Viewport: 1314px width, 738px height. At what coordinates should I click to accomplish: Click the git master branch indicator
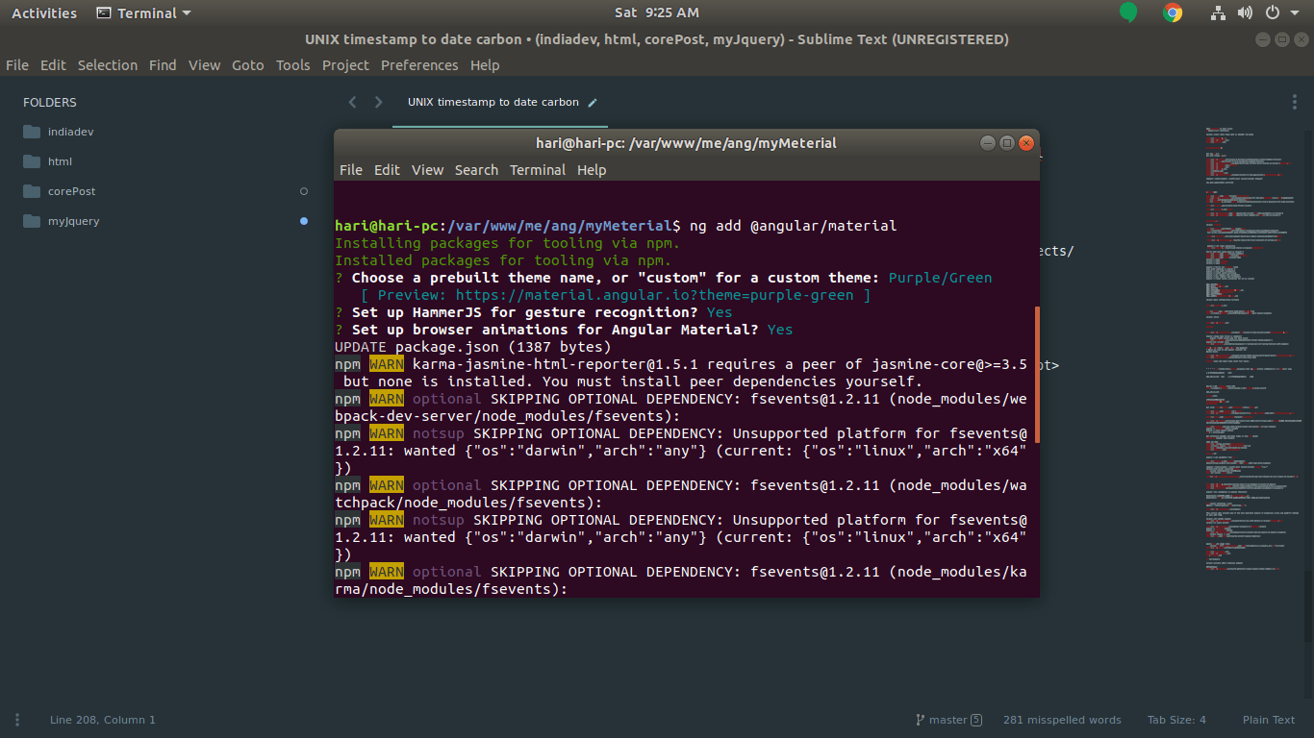(x=948, y=719)
